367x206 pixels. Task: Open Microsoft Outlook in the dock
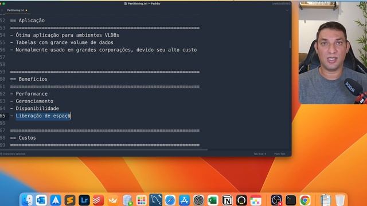[41, 200]
